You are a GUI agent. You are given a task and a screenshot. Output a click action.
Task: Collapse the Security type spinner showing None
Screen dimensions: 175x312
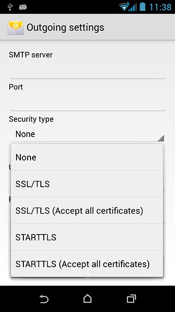click(x=87, y=134)
